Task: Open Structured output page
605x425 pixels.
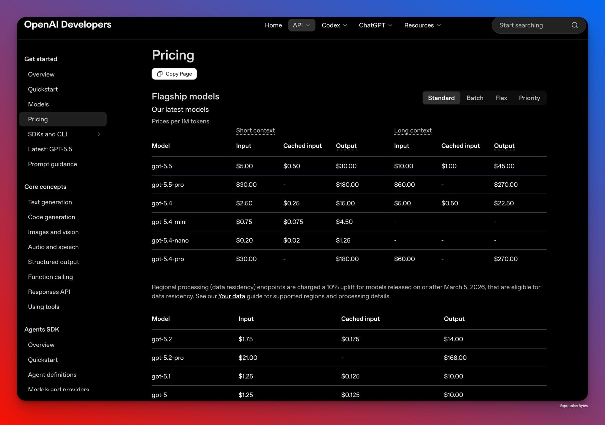Action: (x=54, y=262)
